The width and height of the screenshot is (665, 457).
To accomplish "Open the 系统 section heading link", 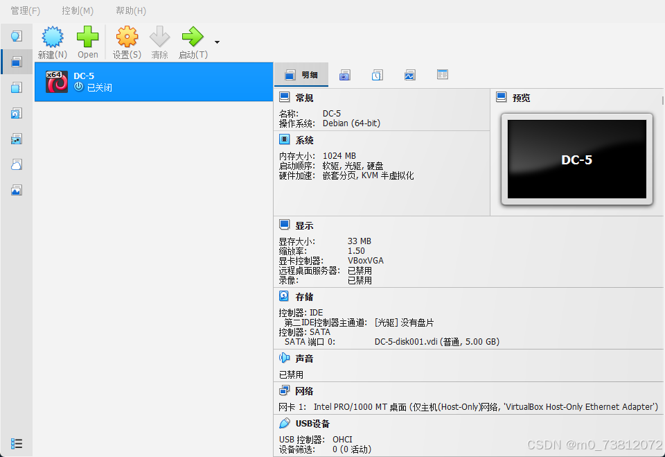I will pos(305,140).
